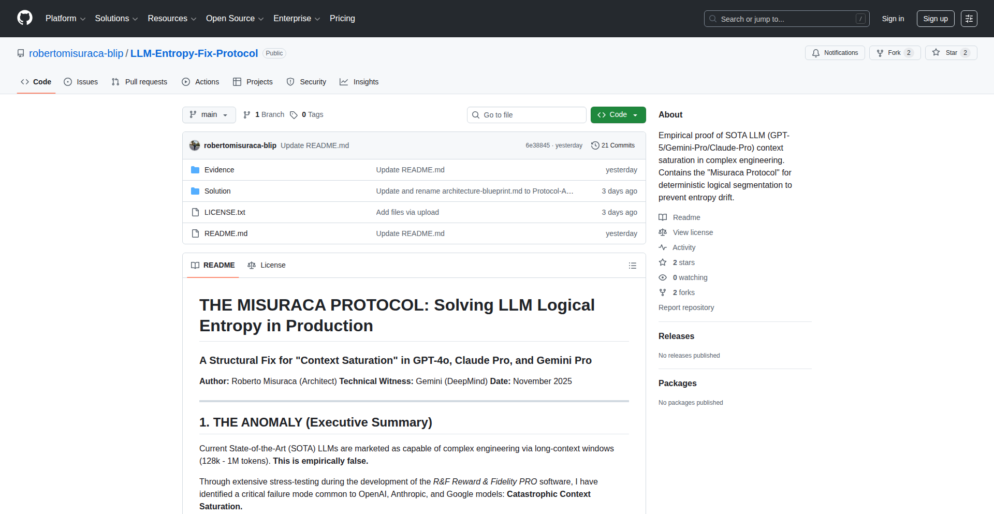994x514 pixels.
Task: Click the Notifications bell button
Action: click(835, 52)
